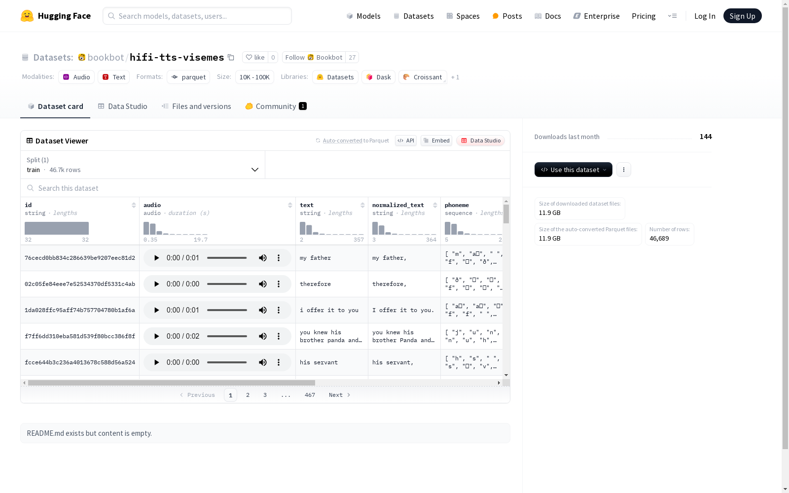The image size is (789, 493).
Task: Go to last page 467
Action: [x=310, y=395]
